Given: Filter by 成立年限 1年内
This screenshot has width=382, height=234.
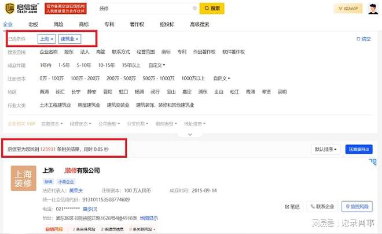Looking at the screenshot, I should pos(46,65).
